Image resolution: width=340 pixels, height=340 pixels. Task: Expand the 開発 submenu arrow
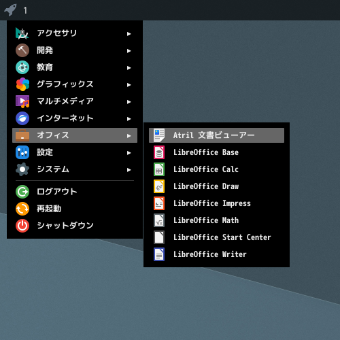pyautogui.click(x=129, y=51)
